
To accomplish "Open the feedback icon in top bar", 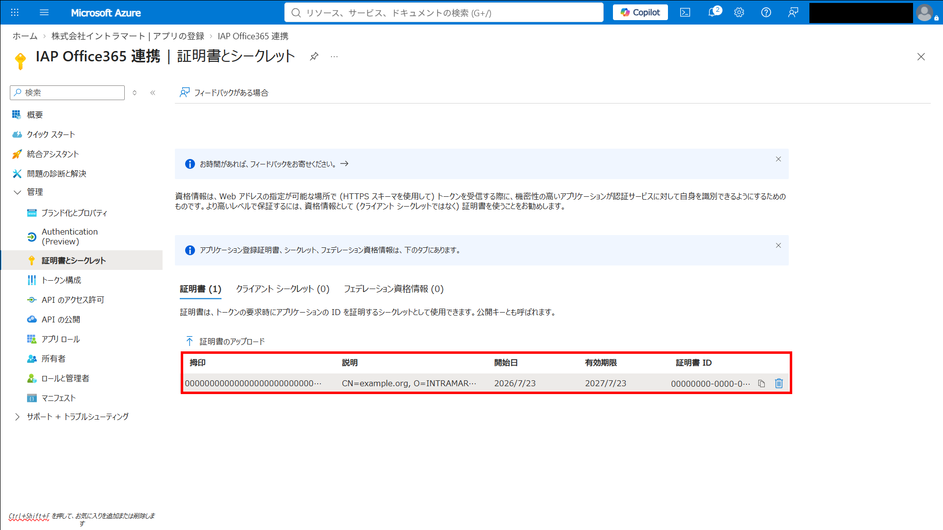I will pyautogui.click(x=793, y=12).
